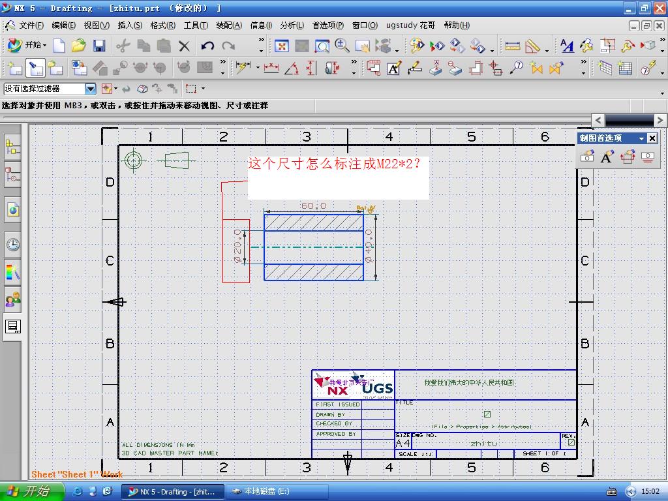Click the red note 这个尺寸怎么标注成M22*2?

[x=335, y=163]
